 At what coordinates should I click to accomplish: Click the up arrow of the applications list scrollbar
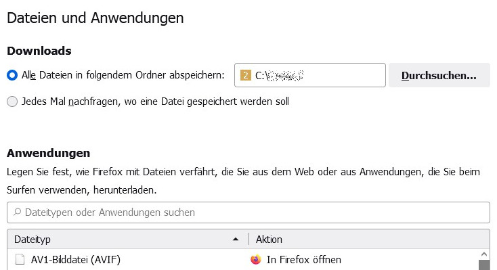point(484,254)
